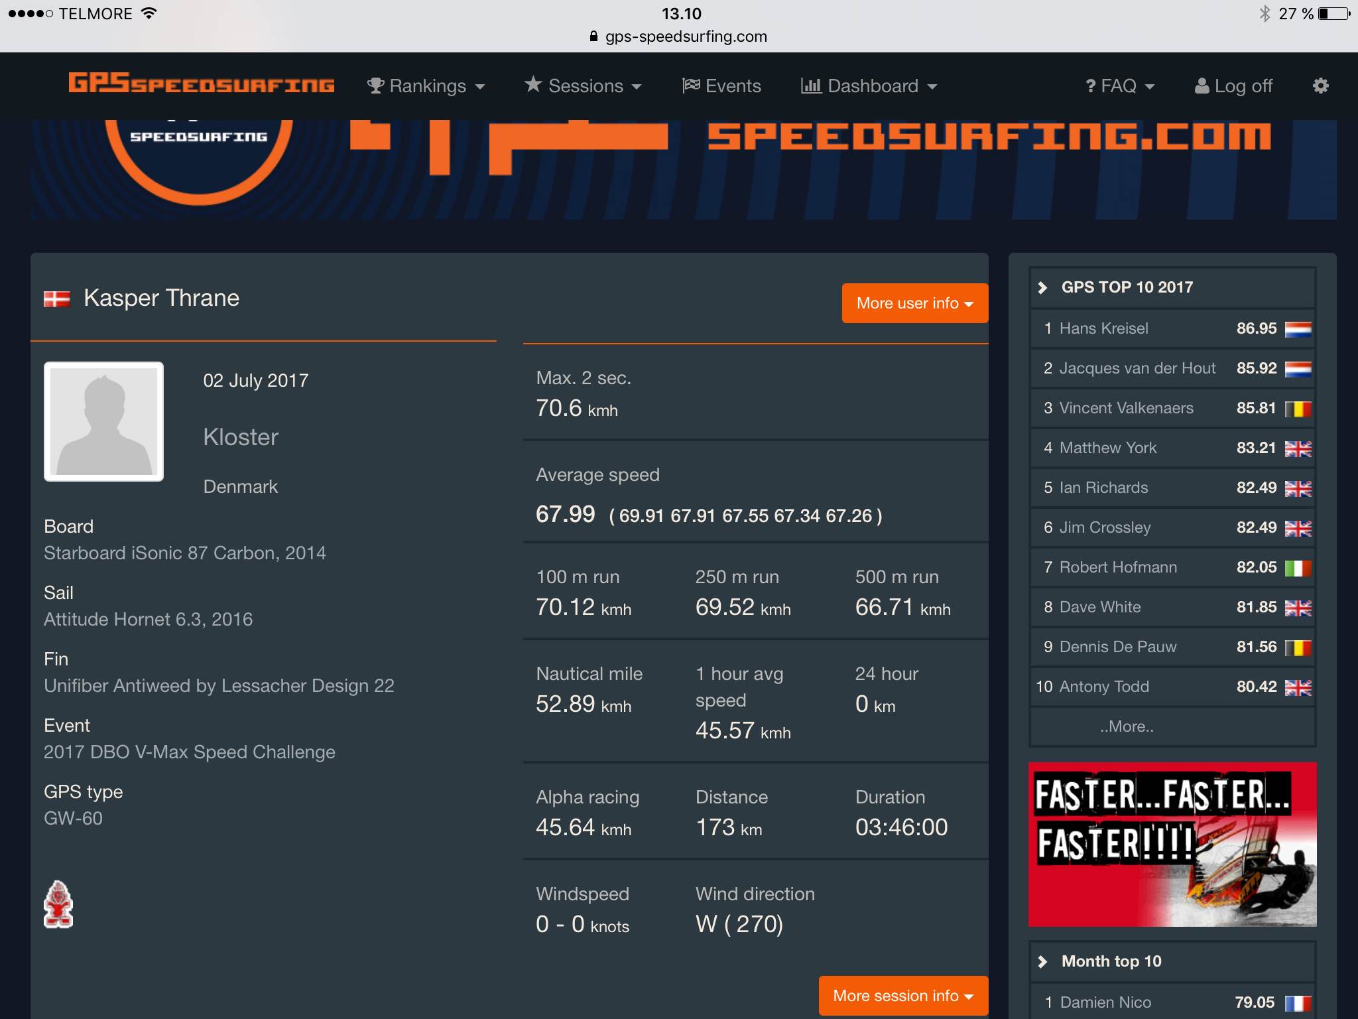Open Vincent Valkenaers ranking entry
Viewport: 1358px width, 1019px height.
pyautogui.click(x=1126, y=408)
